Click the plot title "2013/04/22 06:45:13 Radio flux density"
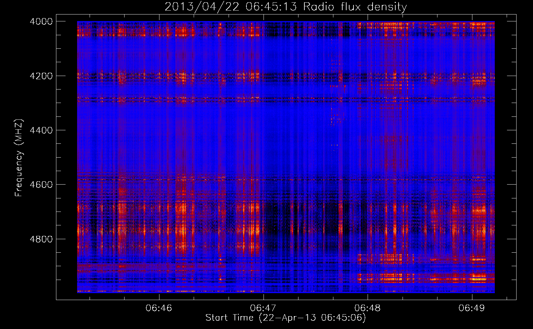 286,7
